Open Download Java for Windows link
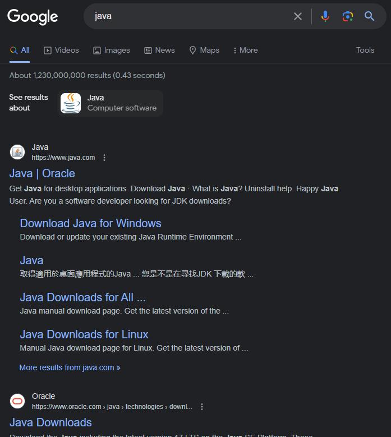Image resolution: width=391 pixels, height=437 pixels. (x=90, y=223)
